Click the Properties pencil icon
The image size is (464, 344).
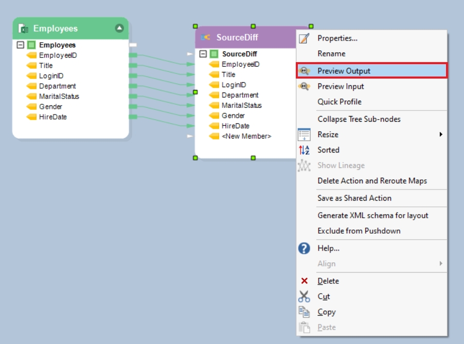pyautogui.click(x=304, y=38)
